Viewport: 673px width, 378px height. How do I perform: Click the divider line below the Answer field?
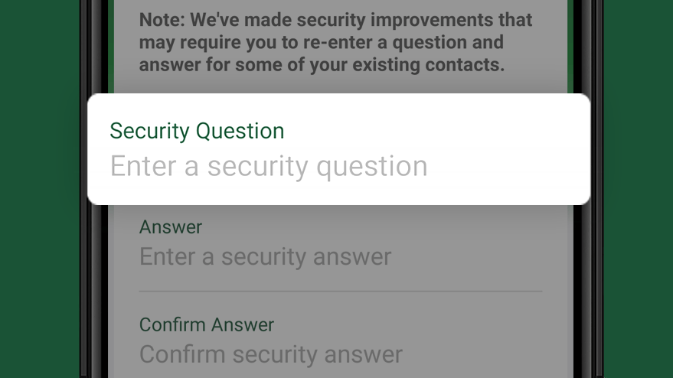[340, 292]
